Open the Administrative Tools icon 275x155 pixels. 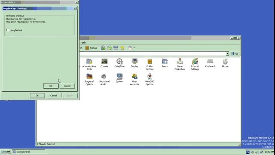[x=89, y=64]
